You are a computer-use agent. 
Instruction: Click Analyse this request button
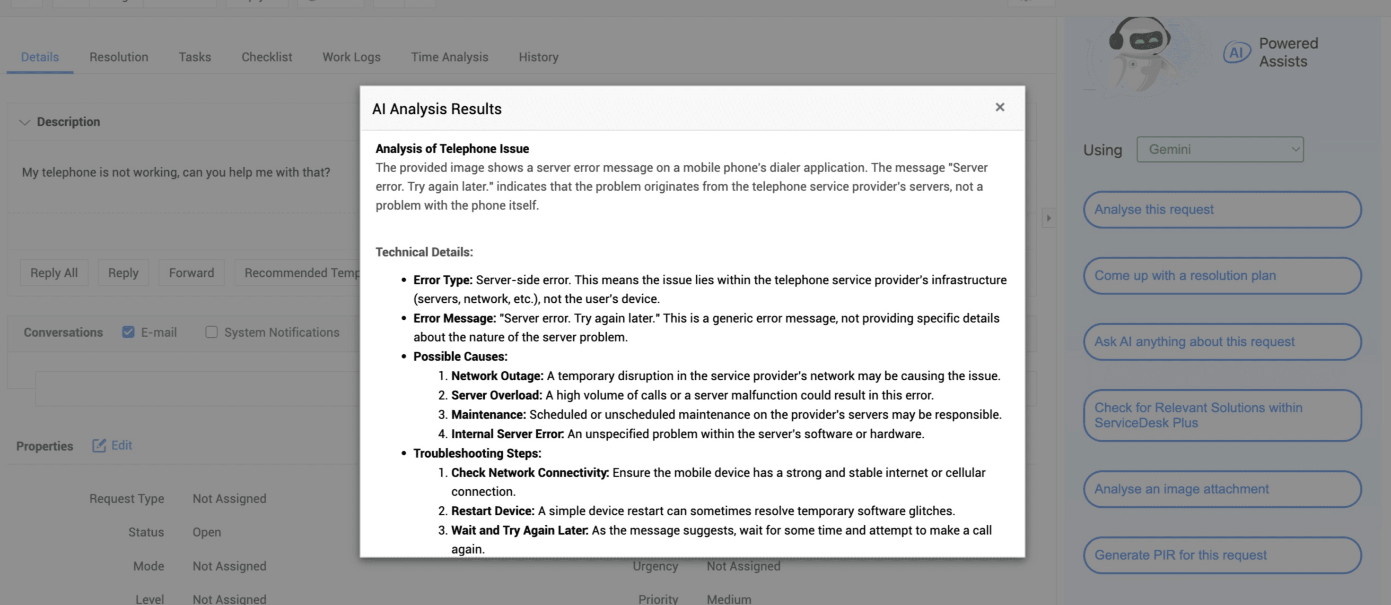click(1222, 210)
